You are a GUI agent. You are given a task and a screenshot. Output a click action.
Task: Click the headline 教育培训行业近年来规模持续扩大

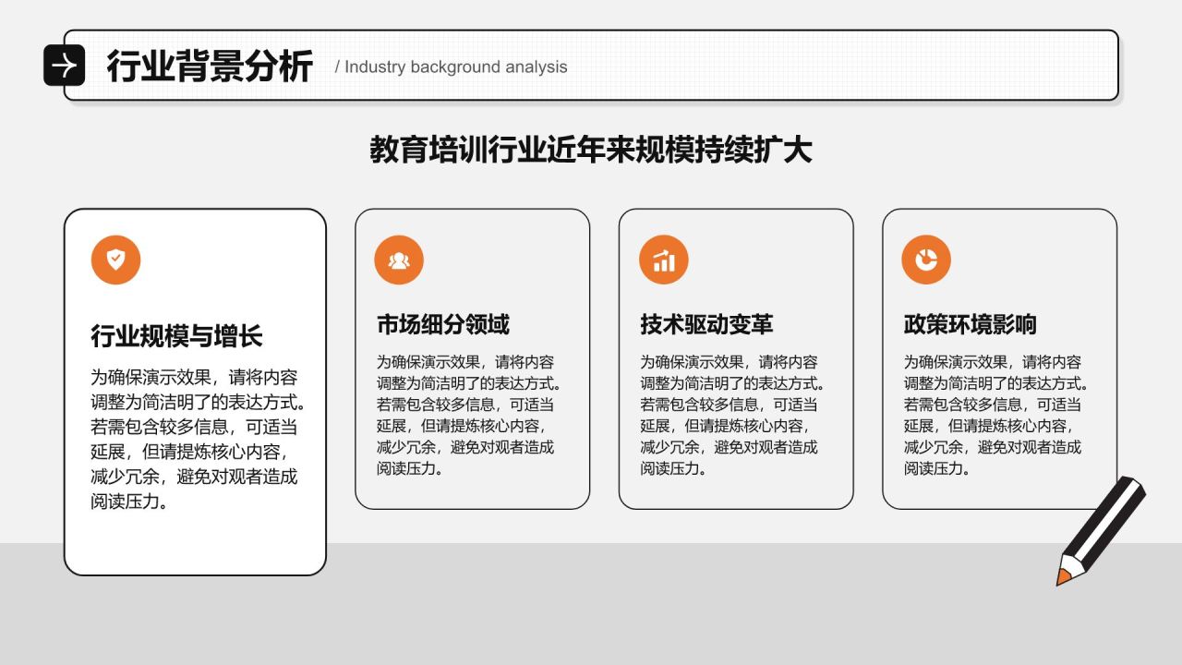[591, 150]
